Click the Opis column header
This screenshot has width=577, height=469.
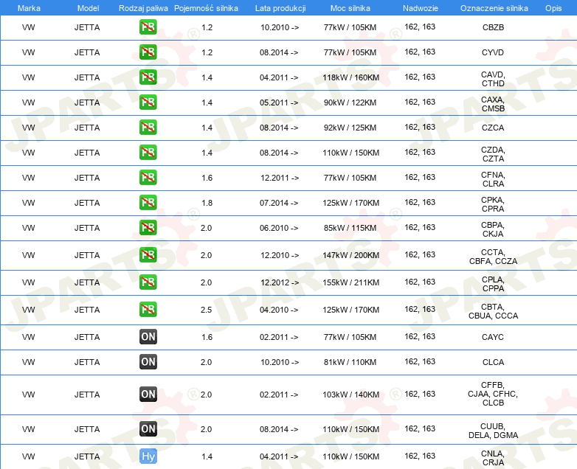[x=553, y=8]
